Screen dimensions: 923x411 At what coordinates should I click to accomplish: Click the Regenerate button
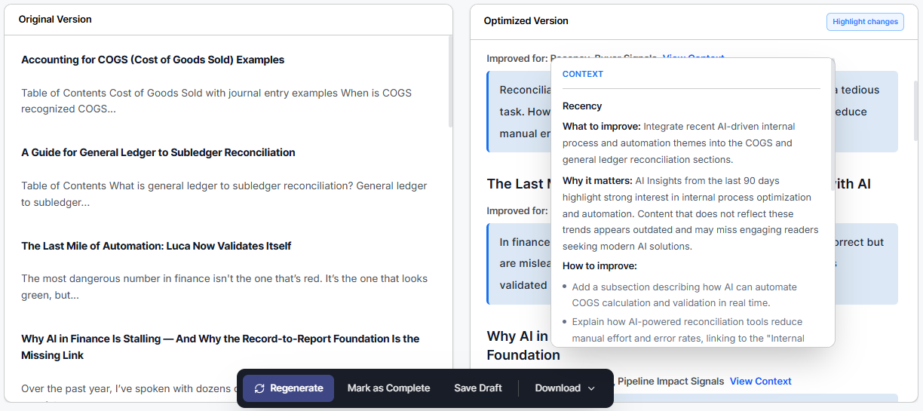click(288, 388)
